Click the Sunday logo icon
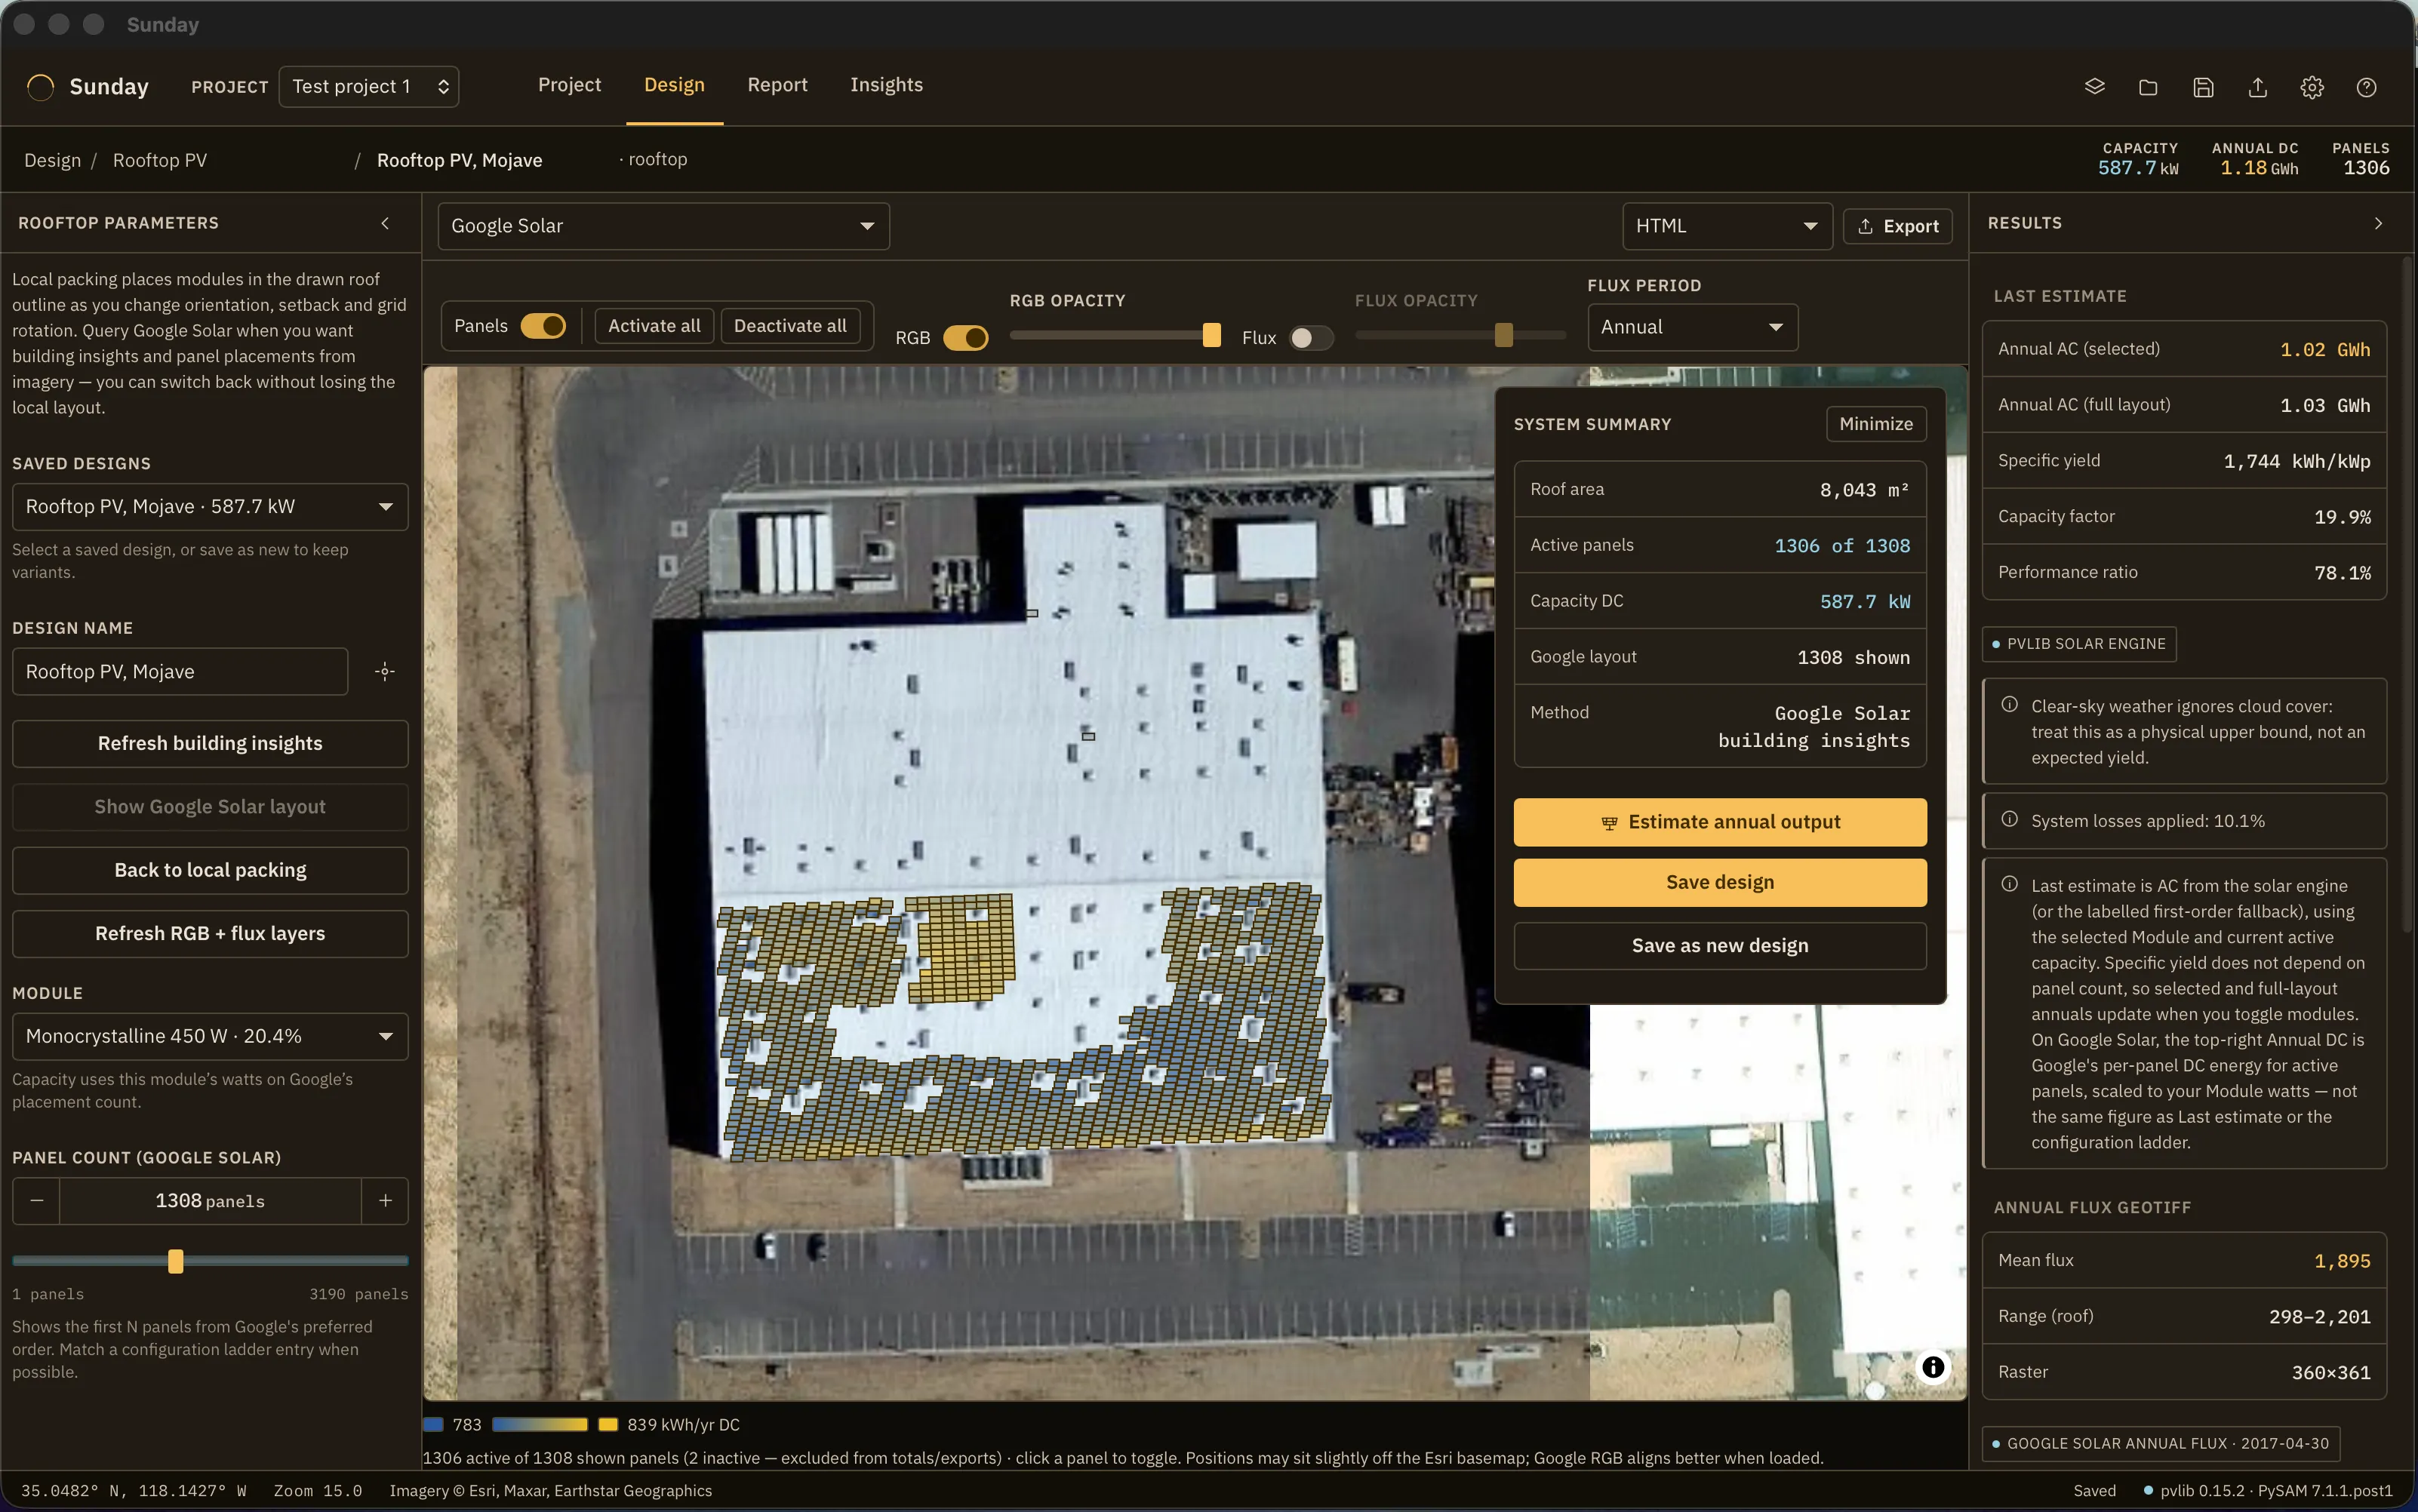This screenshot has height=1512, width=2418. (41, 87)
